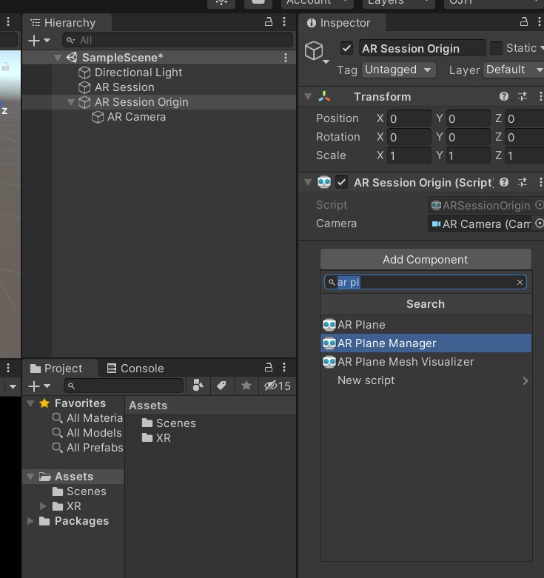The height and width of the screenshot is (578, 544).
Task: Click the Hierarchy search field
Action: (x=178, y=40)
